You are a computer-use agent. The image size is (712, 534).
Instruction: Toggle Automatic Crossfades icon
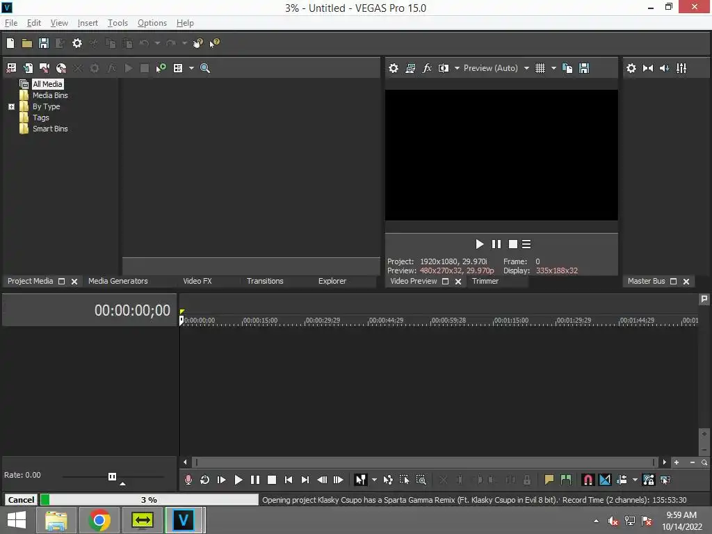pyautogui.click(x=605, y=480)
